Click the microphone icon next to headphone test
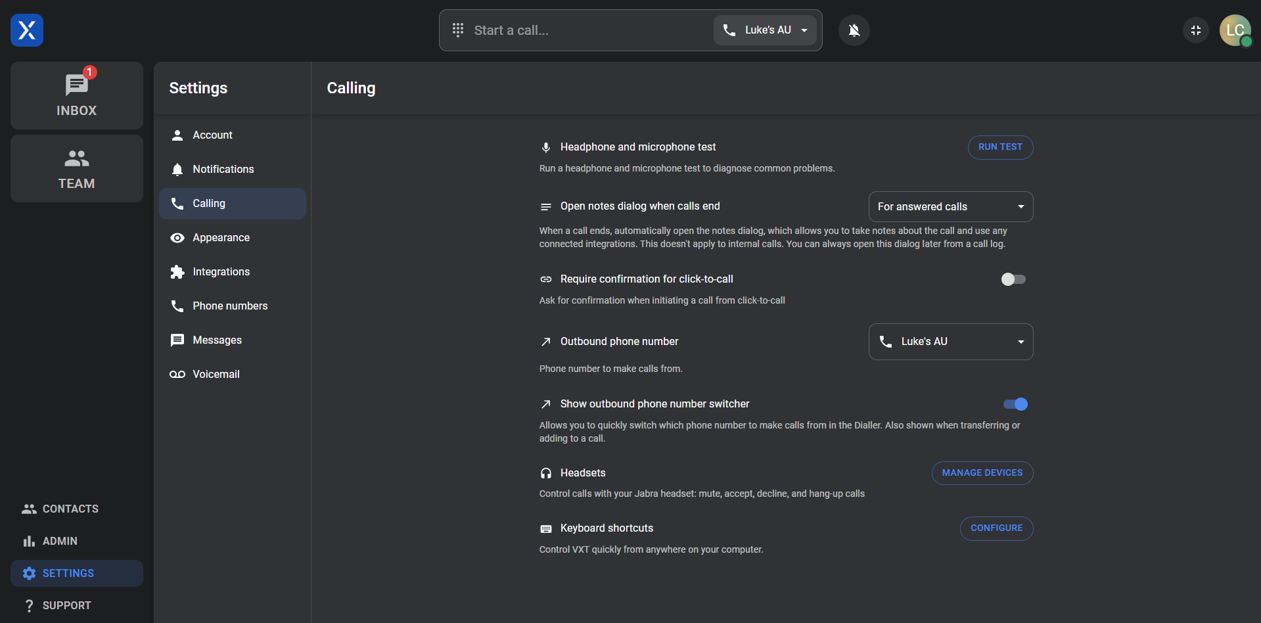 click(546, 147)
